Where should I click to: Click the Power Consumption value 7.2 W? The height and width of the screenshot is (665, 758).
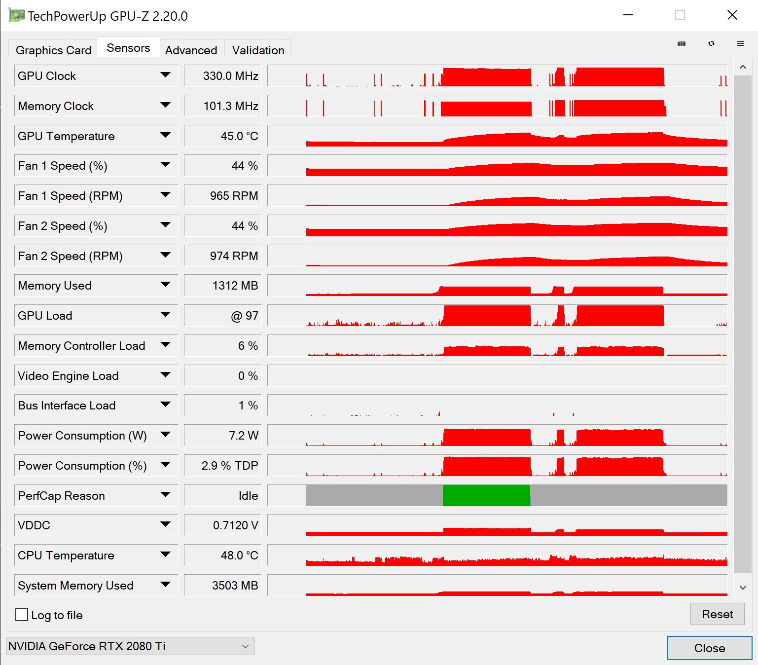223,435
